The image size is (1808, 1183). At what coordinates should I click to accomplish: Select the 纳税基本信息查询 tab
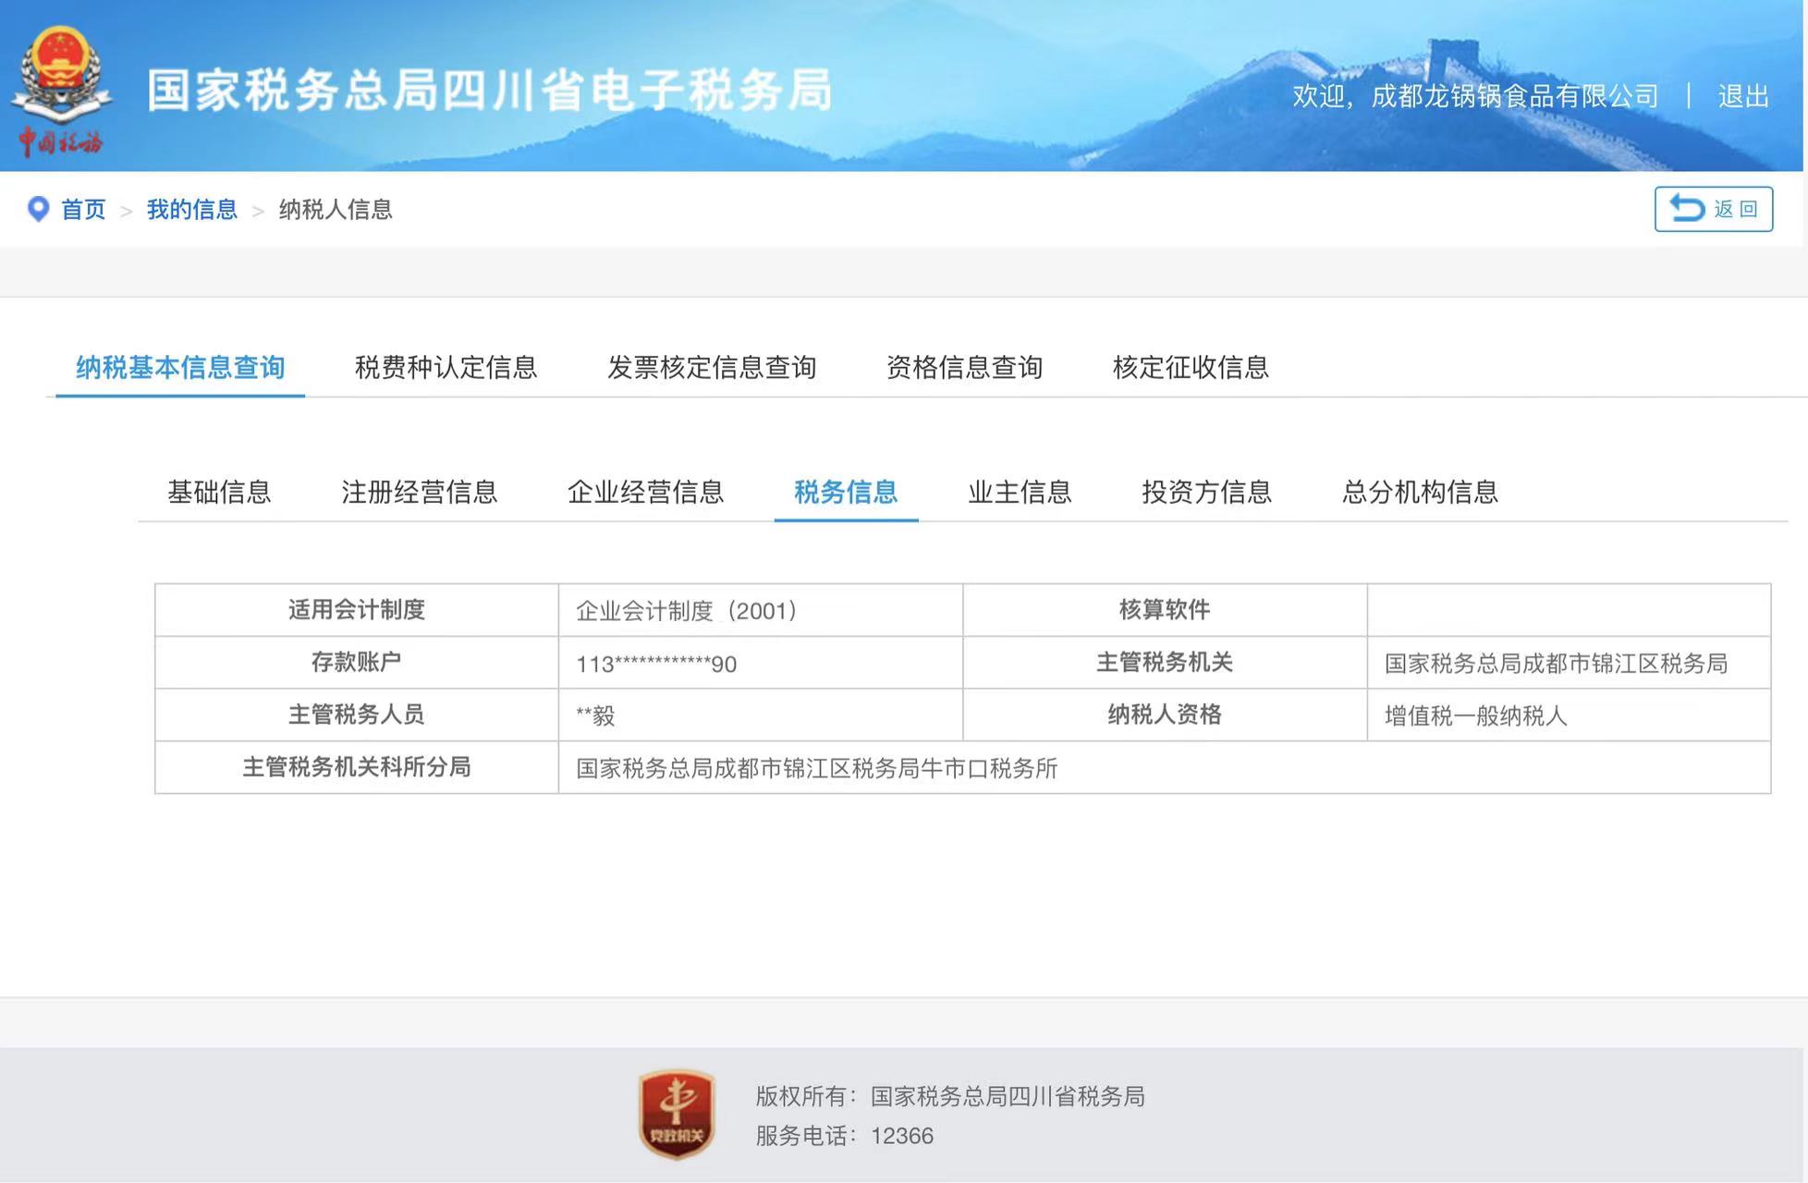pos(180,367)
